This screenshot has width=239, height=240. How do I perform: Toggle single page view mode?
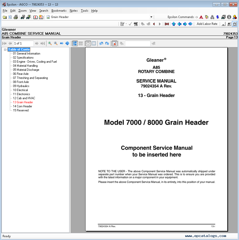coord(75,43)
